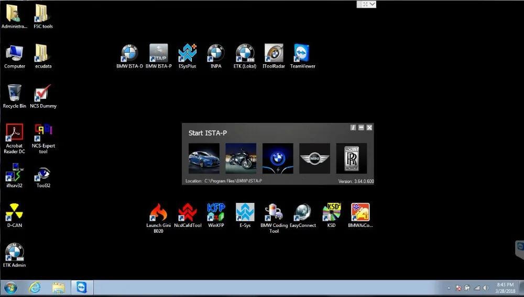Screen dimensions: 524x297
Task: Open the TeamViewer side panel tab
Action: coord(520,249)
